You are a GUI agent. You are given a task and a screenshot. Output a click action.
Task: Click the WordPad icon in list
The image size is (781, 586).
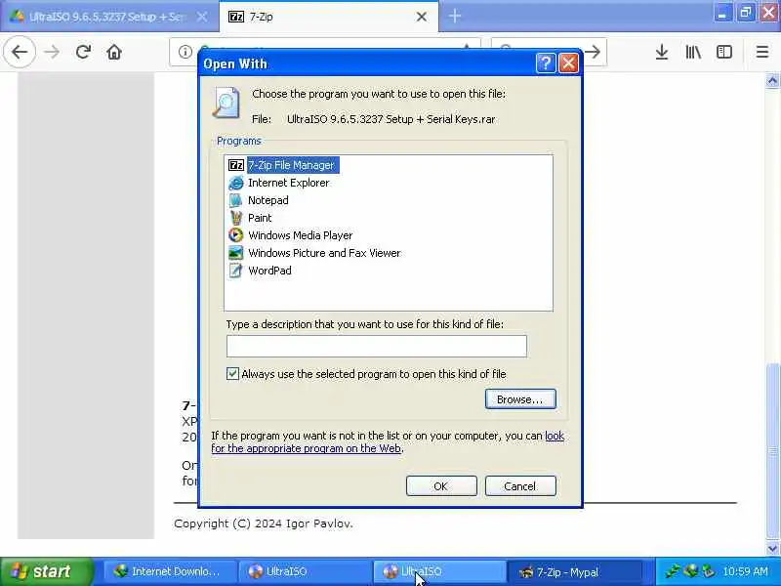point(235,271)
